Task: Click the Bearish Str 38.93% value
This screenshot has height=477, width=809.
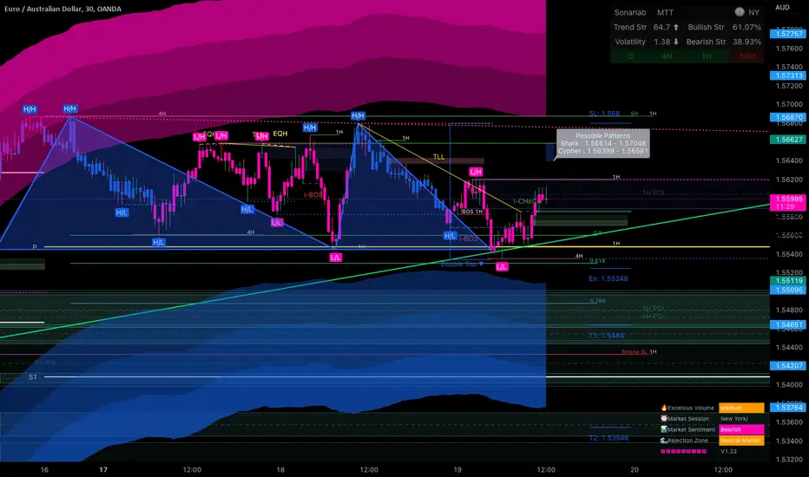Action: click(x=747, y=42)
